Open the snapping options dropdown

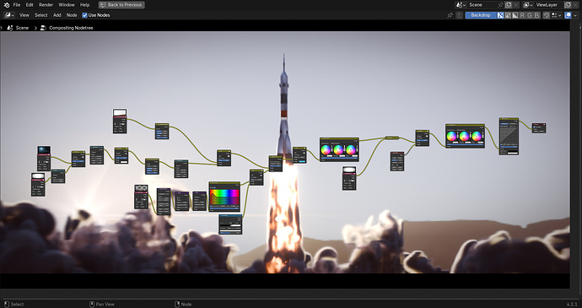pos(556,15)
